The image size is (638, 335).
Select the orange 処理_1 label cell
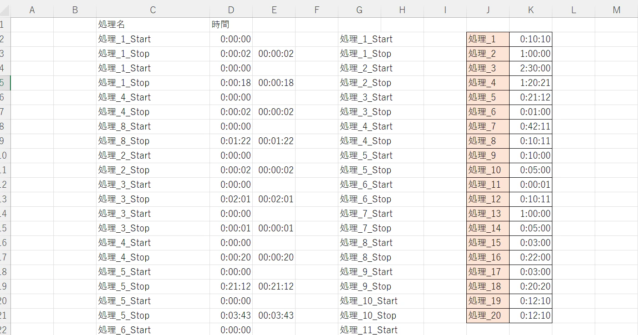[488, 39]
